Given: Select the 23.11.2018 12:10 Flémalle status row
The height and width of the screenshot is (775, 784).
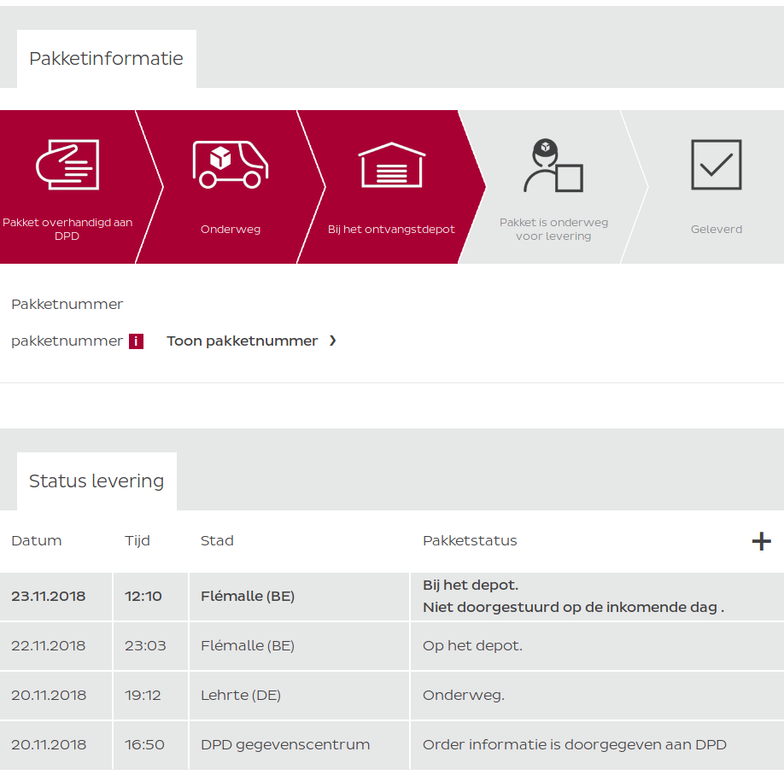Looking at the screenshot, I should pos(392,596).
